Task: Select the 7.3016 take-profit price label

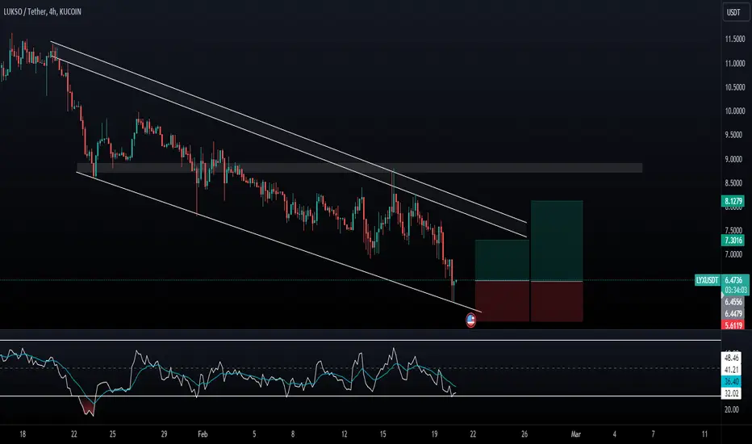Action: (x=733, y=241)
